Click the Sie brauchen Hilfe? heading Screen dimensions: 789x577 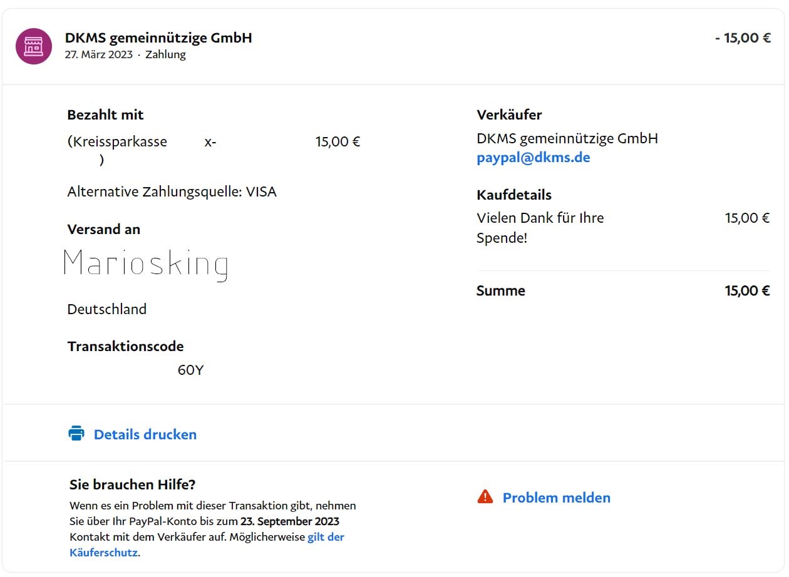pos(133,484)
